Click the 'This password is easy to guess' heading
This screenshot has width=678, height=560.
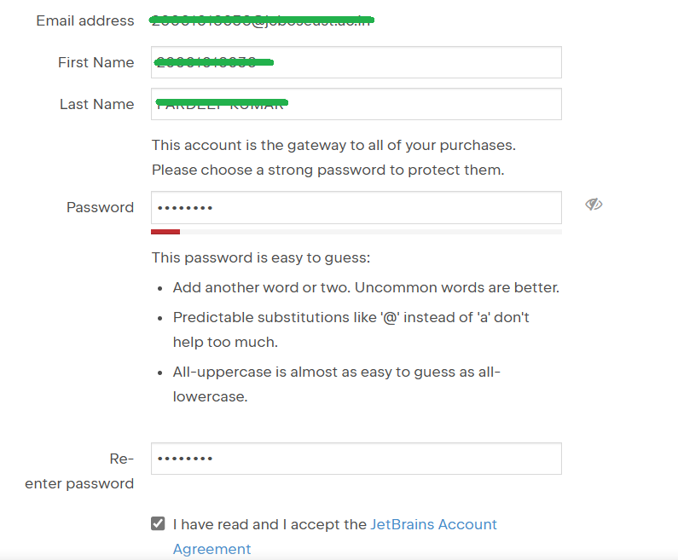tap(261, 257)
